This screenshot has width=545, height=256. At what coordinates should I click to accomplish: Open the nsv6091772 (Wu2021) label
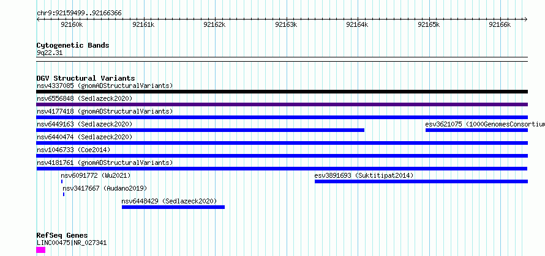tap(96, 175)
